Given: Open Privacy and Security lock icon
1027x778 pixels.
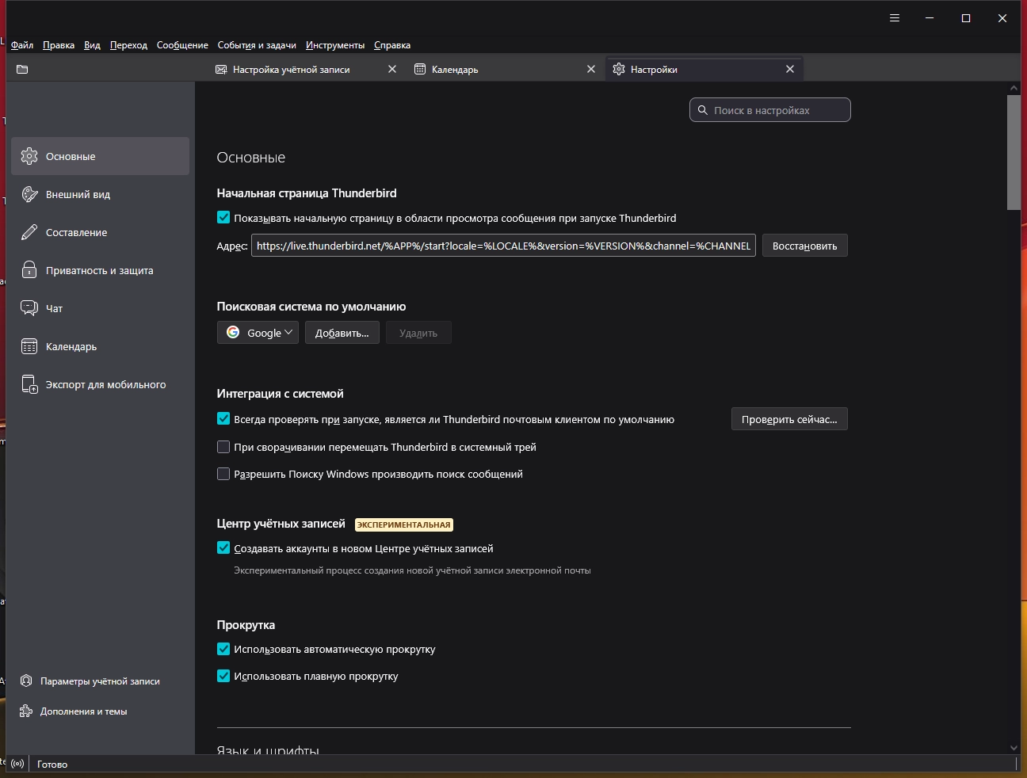Looking at the screenshot, I should 29,270.
